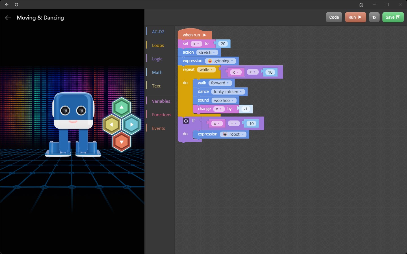Change the while condition on the repeat block
The height and width of the screenshot is (254, 407).
207,69
